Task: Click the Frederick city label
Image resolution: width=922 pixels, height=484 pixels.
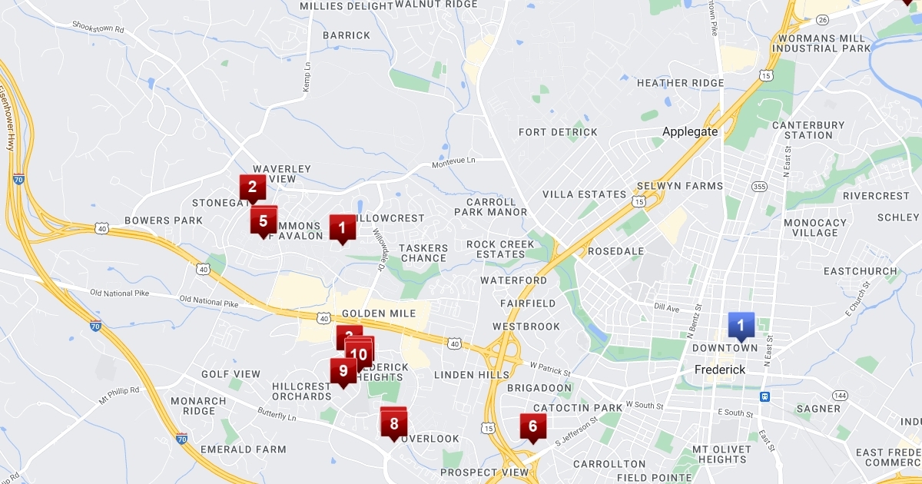Action: click(720, 370)
